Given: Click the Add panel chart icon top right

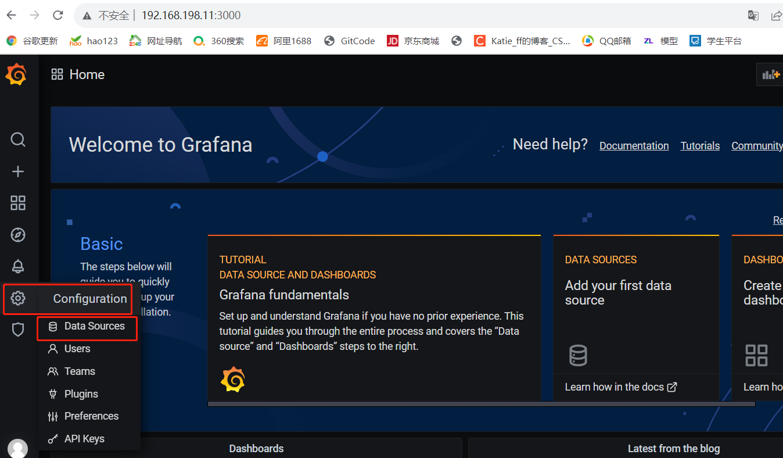Looking at the screenshot, I should click(x=771, y=74).
